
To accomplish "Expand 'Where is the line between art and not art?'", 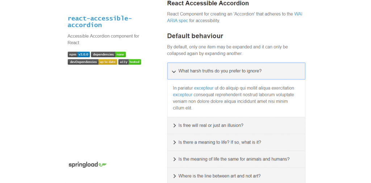I will point(236,176).
